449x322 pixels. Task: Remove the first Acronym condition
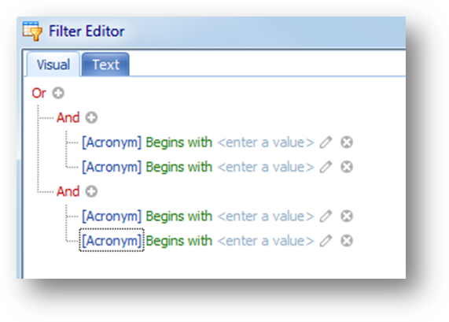click(x=347, y=142)
